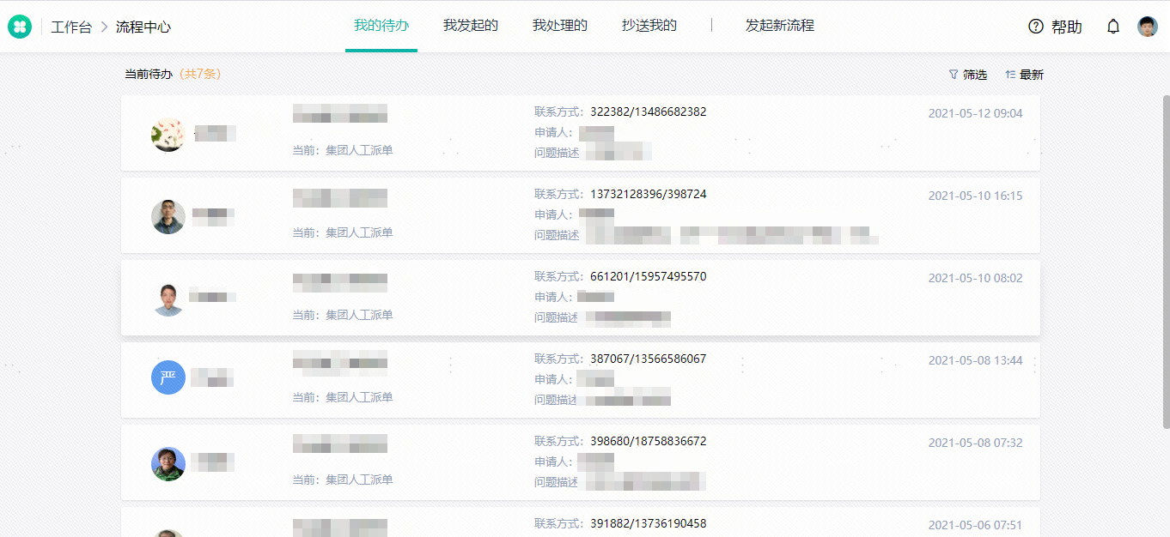1170x537 pixels.
Task: Open the task dated 2021-05-10 08:02
Action: [581, 298]
